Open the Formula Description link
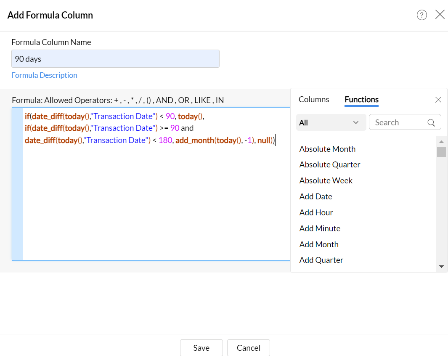This screenshot has width=448, height=360. (44, 75)
